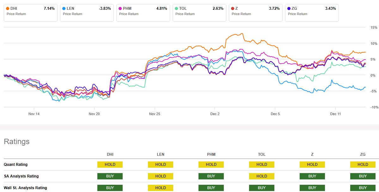Image resolution: width=379 pixels, height=192 pixels.
Task: Click the PHM column header in Ratings
Action: (x=211, y=154)
